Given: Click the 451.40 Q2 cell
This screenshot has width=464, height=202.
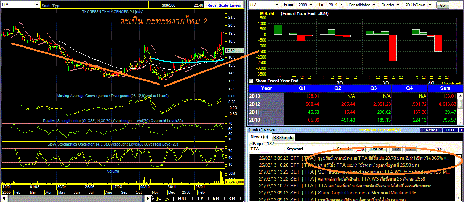Looking at the screenshot, I should 338,120.
